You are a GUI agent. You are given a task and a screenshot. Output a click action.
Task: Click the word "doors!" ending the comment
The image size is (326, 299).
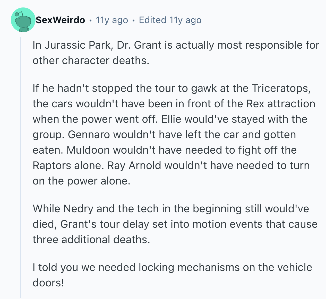(x=48, y=283)
